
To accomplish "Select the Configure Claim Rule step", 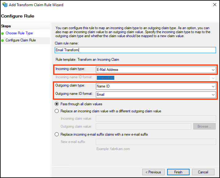I will pos(21,40).
